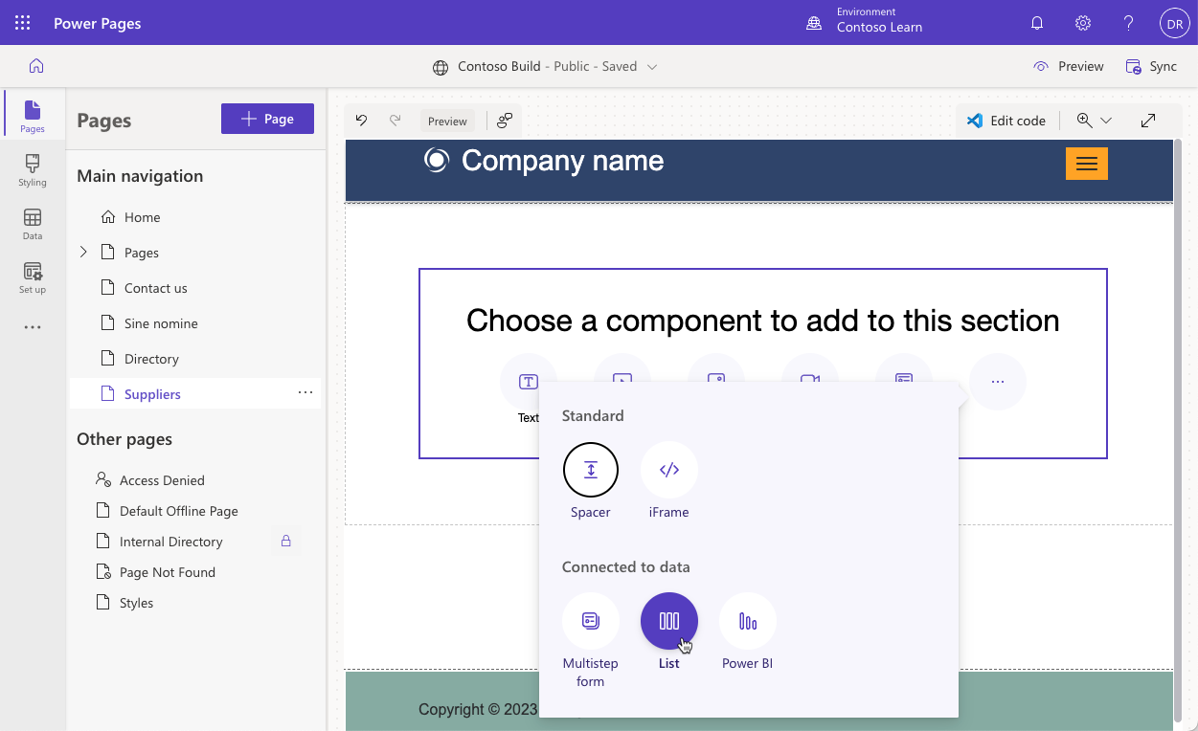Open the Company name hamburger menu
1198x731 pixels.
[1086, 163]
